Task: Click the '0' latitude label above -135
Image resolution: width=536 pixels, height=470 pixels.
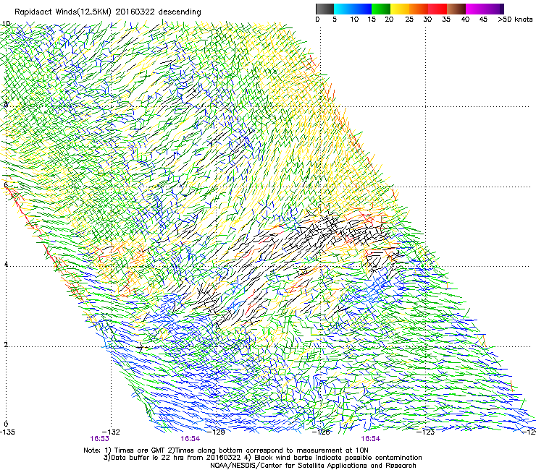Action: (x=6, y=424)
